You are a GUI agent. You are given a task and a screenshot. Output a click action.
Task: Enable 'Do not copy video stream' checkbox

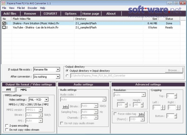pyautogui.click(x=7, y=130)
